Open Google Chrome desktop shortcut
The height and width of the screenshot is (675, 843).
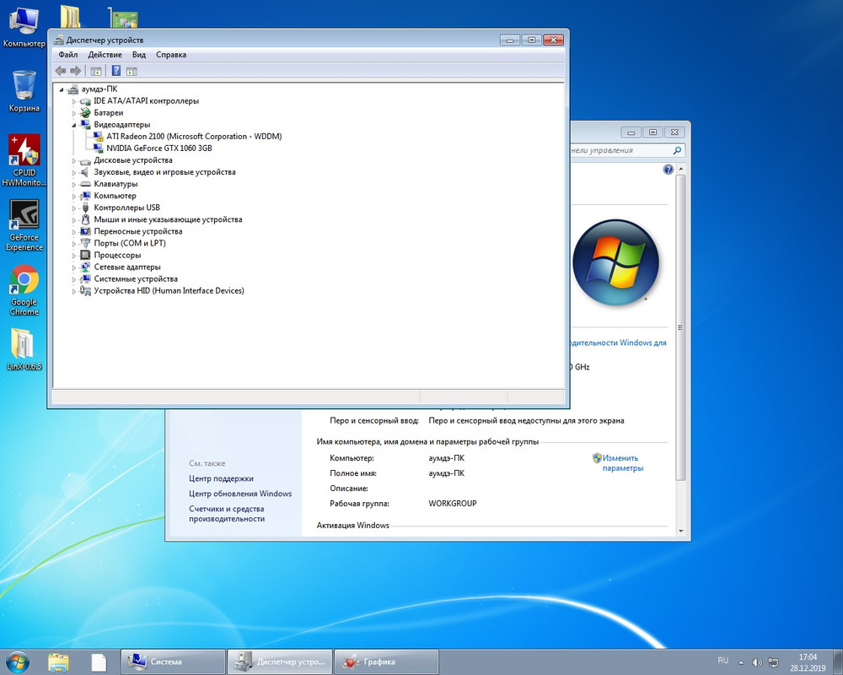pos(24,289)
